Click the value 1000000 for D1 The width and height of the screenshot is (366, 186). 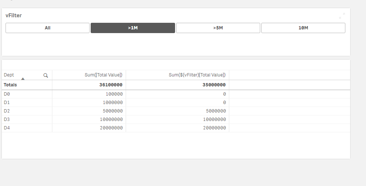[x=113, y=103]
